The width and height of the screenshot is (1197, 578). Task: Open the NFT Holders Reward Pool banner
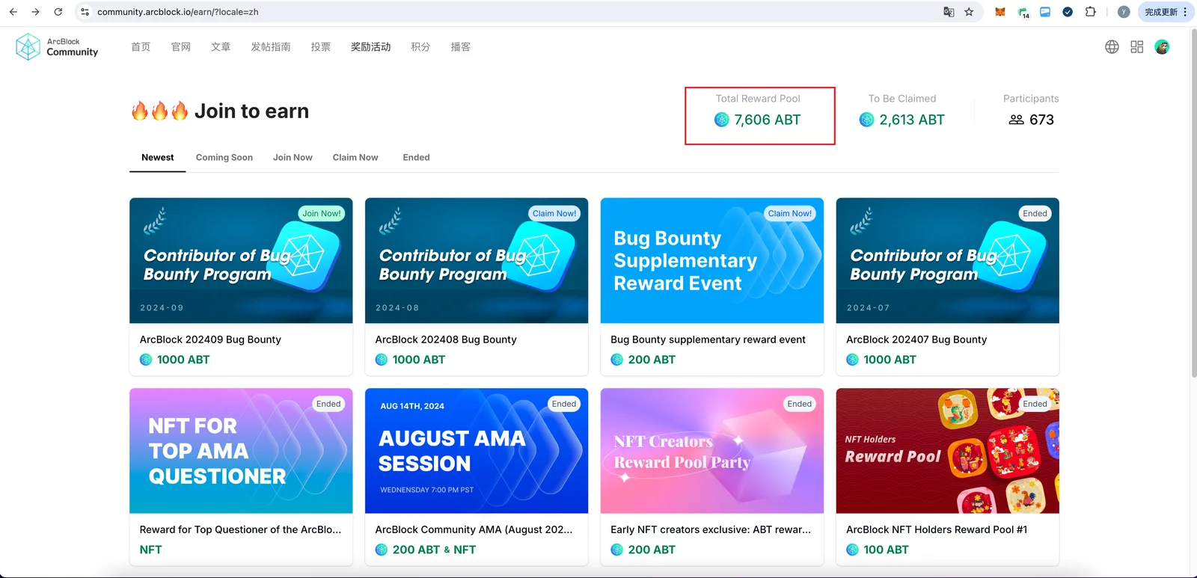point(948,451)
